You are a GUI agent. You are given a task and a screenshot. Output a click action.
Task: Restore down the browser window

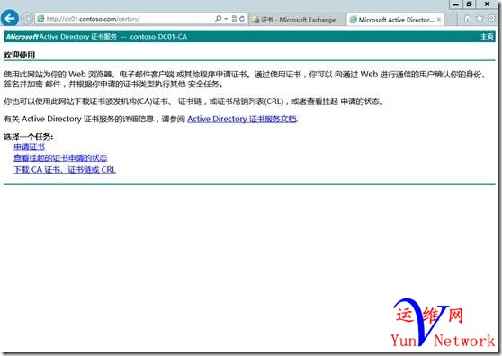(x=469, y=4)
